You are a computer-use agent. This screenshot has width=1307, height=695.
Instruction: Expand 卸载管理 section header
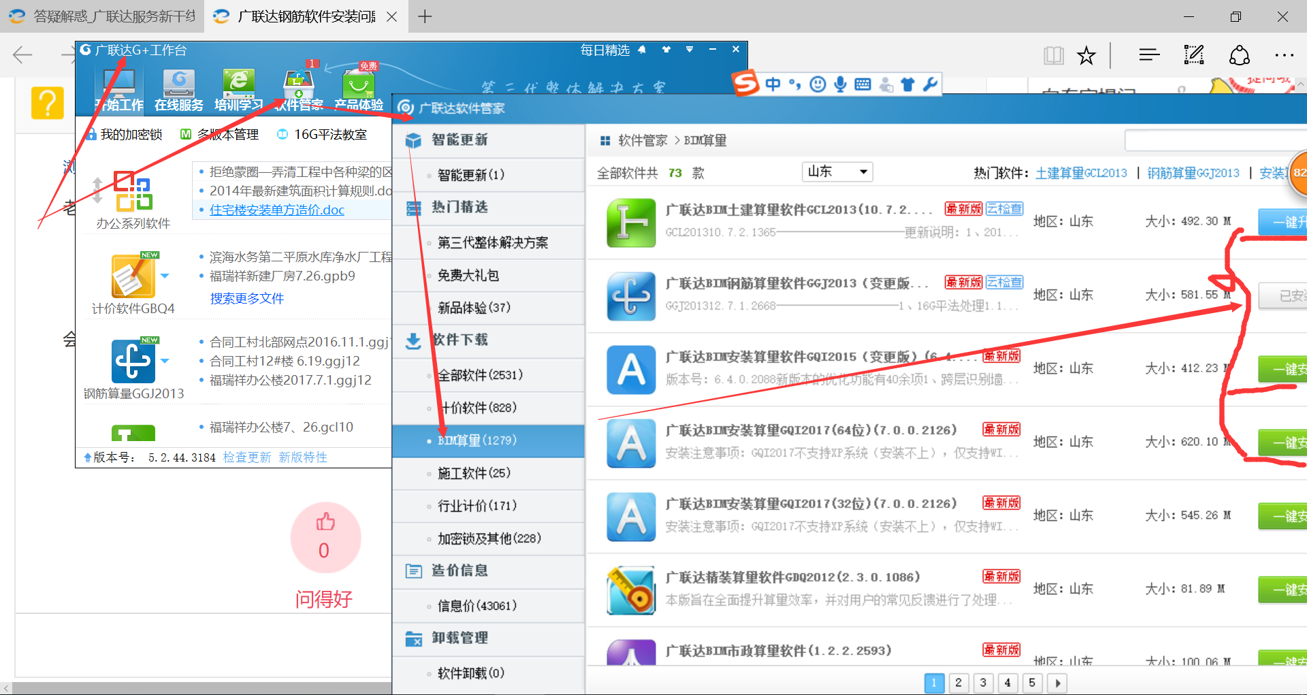(x=488, y=639)
